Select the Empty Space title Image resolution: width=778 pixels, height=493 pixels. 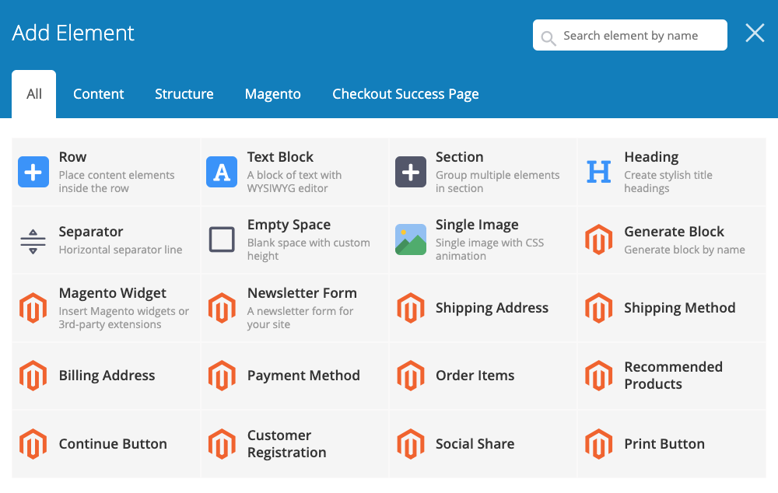point(289,225)
